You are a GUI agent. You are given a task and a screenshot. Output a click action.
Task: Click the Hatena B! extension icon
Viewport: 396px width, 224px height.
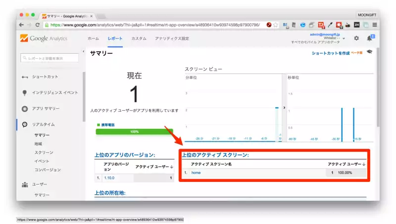[x=286, y=25]
